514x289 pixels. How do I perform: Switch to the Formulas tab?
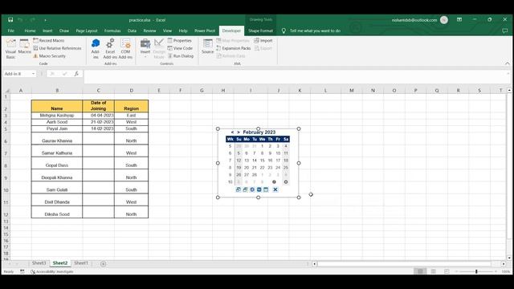pos(112,31)
